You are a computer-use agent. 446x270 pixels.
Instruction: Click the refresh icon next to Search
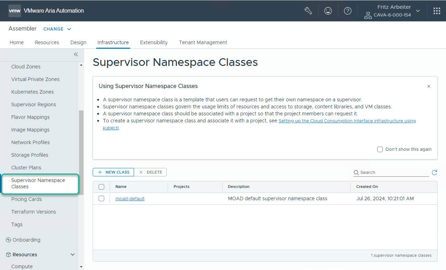pyautogui.click(x=434, y=172)
